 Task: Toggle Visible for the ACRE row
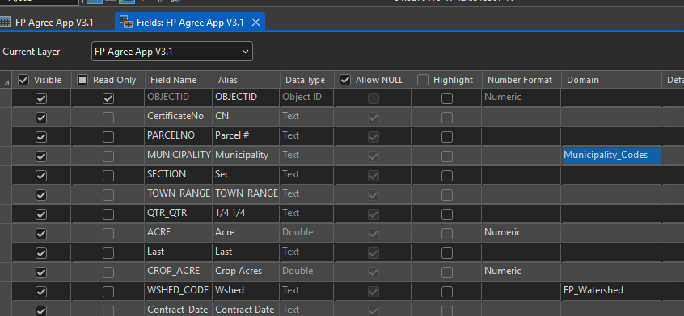(41, 234)
